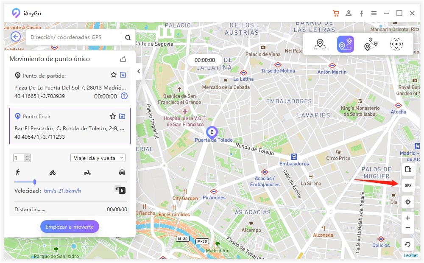The width and height of the screenshot is (424, 263).
Task: Select car speed icon
Action: point(122,172)
